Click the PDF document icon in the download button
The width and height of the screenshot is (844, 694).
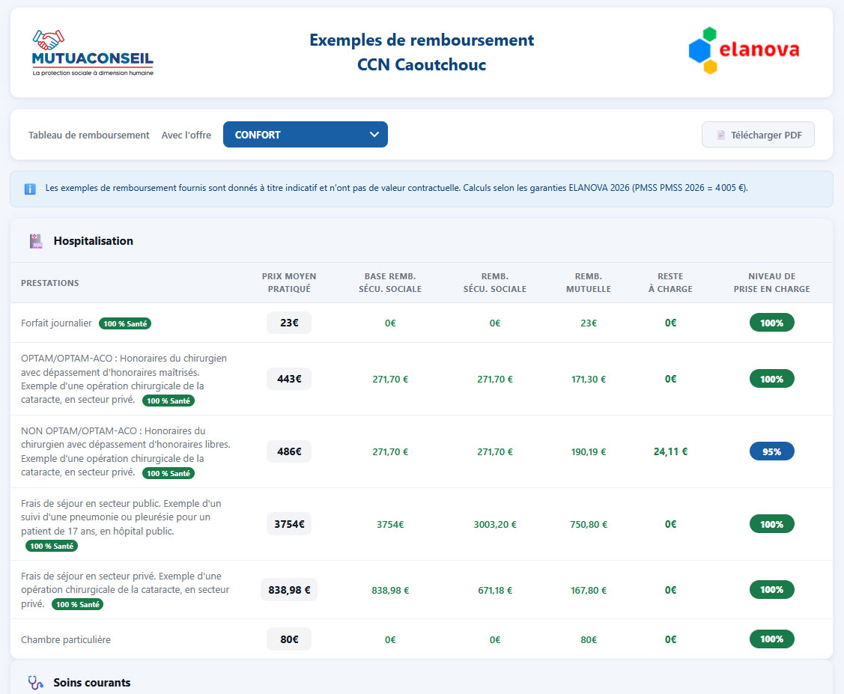coord(720,135)
